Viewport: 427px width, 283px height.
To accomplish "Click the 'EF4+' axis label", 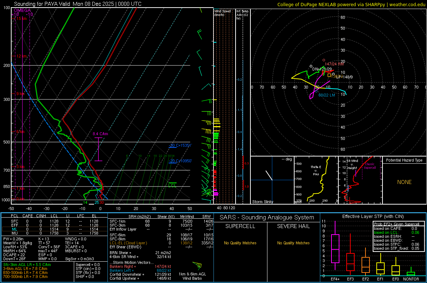I will (335, 279).
